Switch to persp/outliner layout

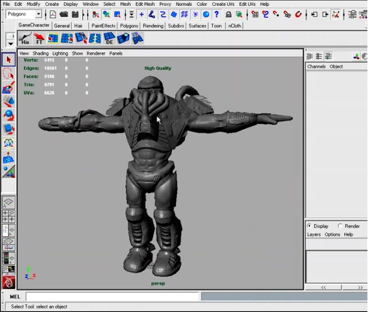coord(9,230)
